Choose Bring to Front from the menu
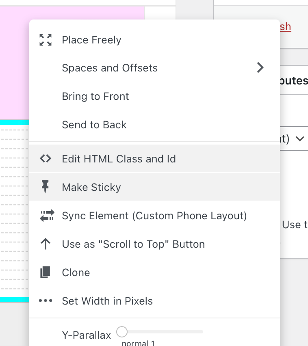The width and height of the screenshot is (308, 346). [x=95, y=96]
